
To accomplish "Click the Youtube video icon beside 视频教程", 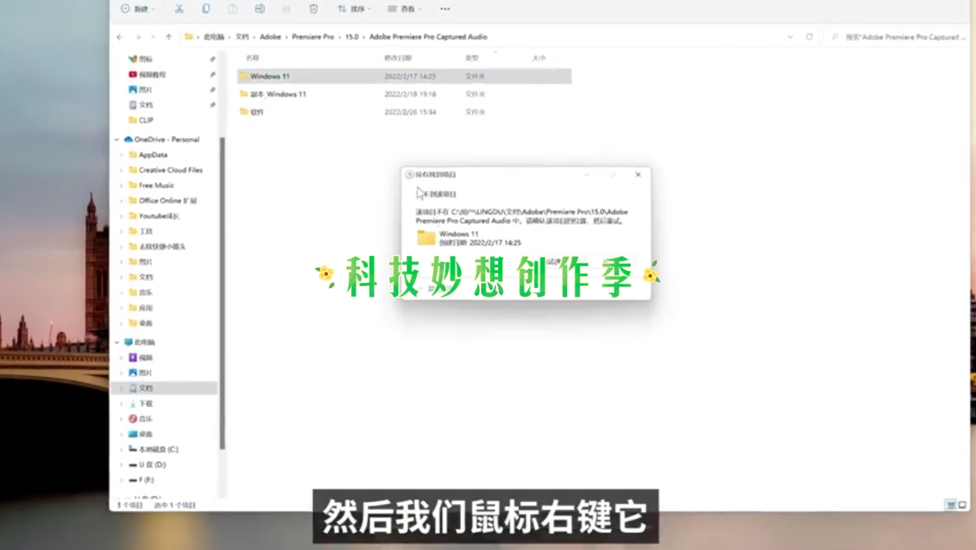I will point(133,75).
